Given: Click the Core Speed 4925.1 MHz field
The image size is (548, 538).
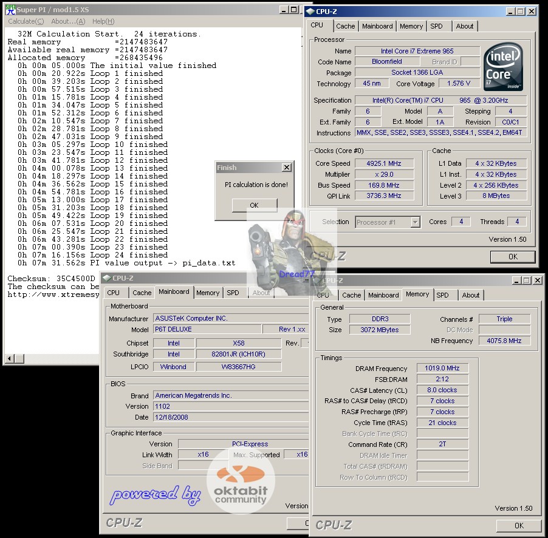Looking at the screenshot, I should [x=384, y=163].
